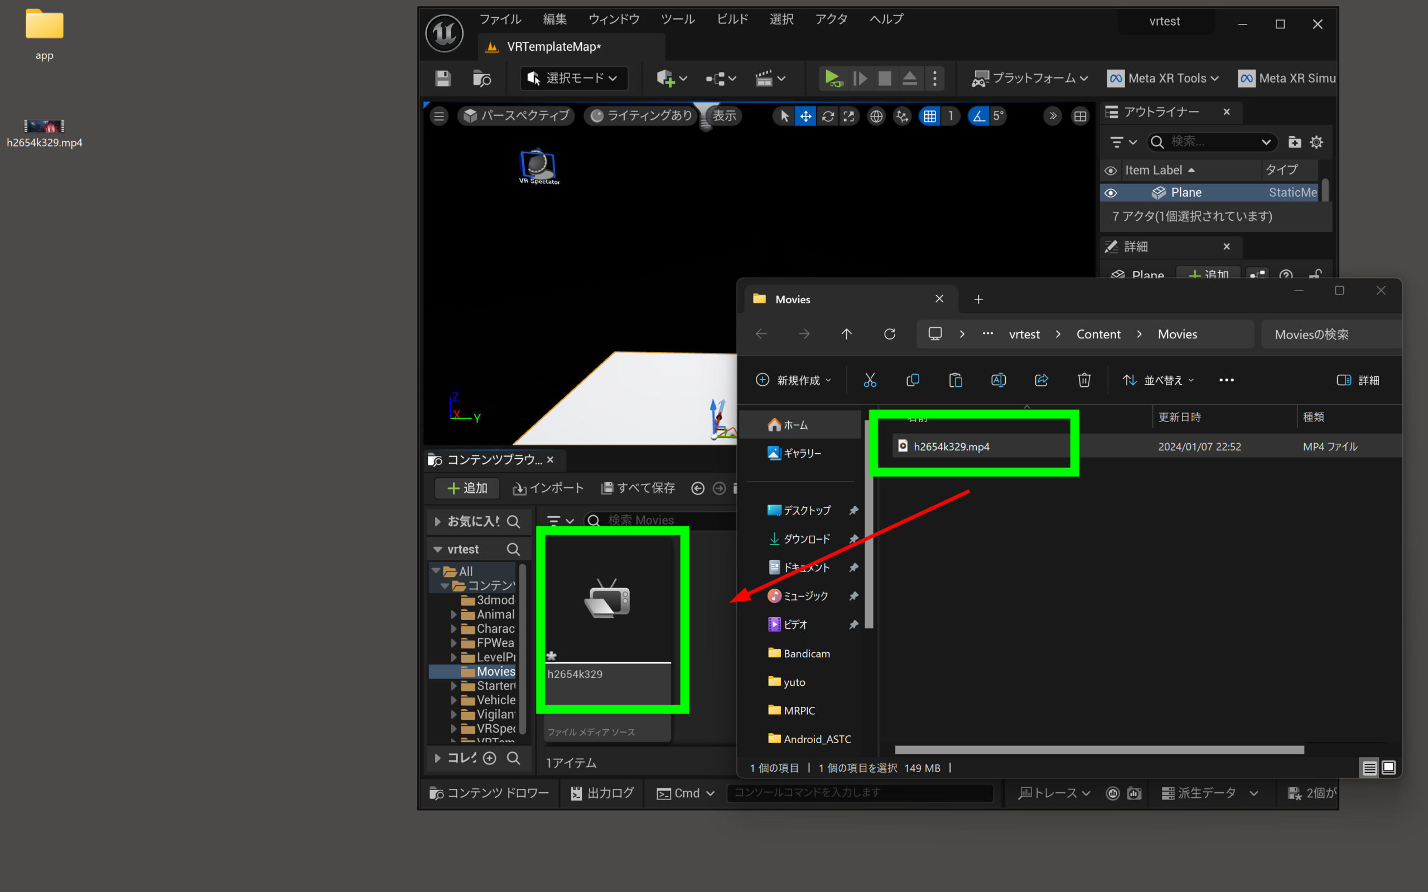The image size is (1428, 892).
Task: Open the ファイル menu
Action: coord(500,20)
